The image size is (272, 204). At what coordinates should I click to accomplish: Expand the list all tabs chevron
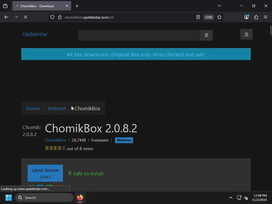[219, 6]
